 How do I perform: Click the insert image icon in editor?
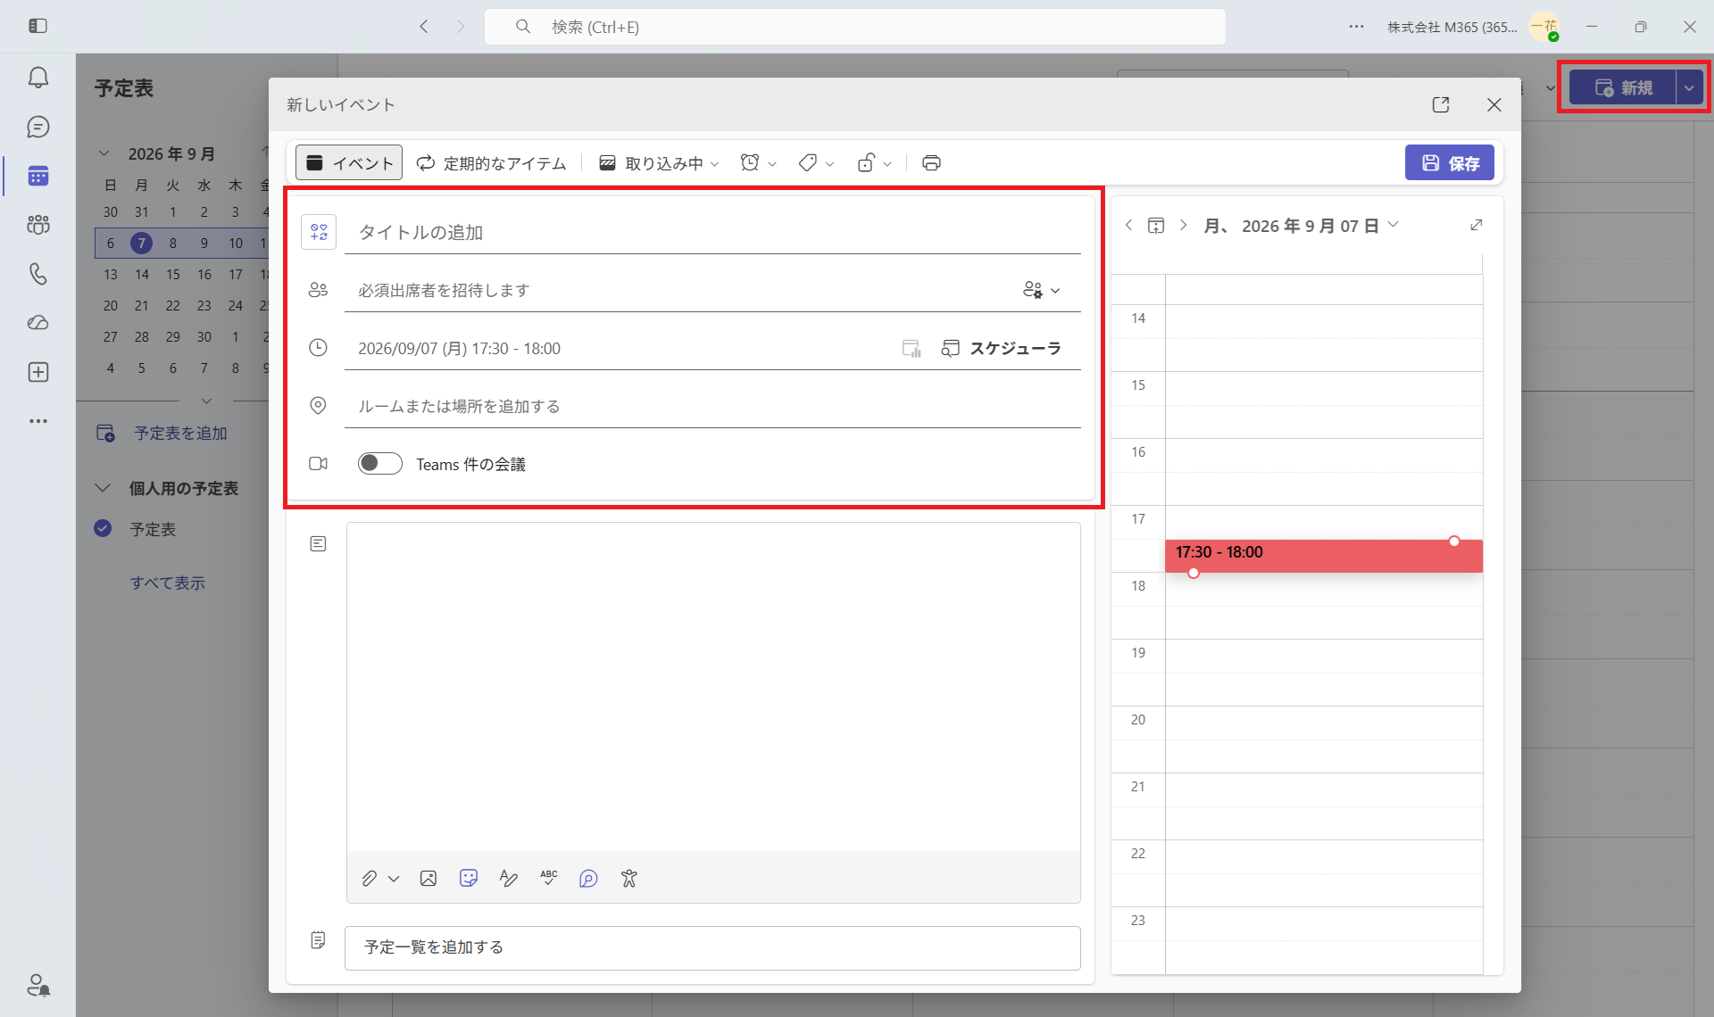[428, 879]
